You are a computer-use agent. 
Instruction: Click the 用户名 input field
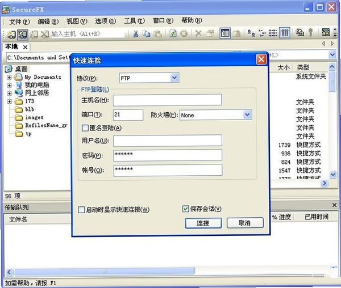168,141
